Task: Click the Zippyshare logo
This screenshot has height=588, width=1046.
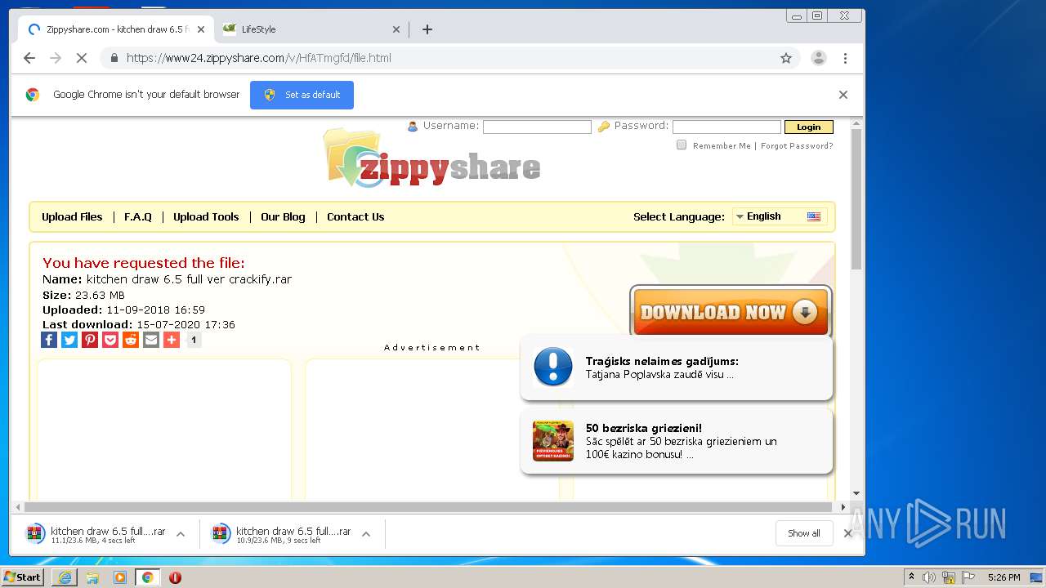Action: point(432,158)
